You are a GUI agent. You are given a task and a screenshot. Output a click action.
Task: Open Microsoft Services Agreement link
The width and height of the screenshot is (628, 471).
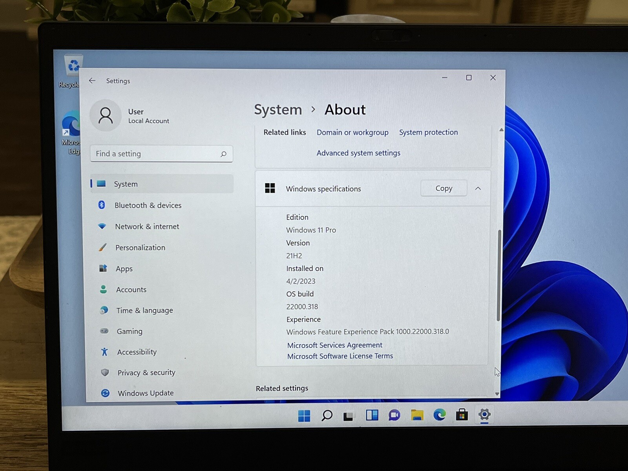[x=335, y=345]
